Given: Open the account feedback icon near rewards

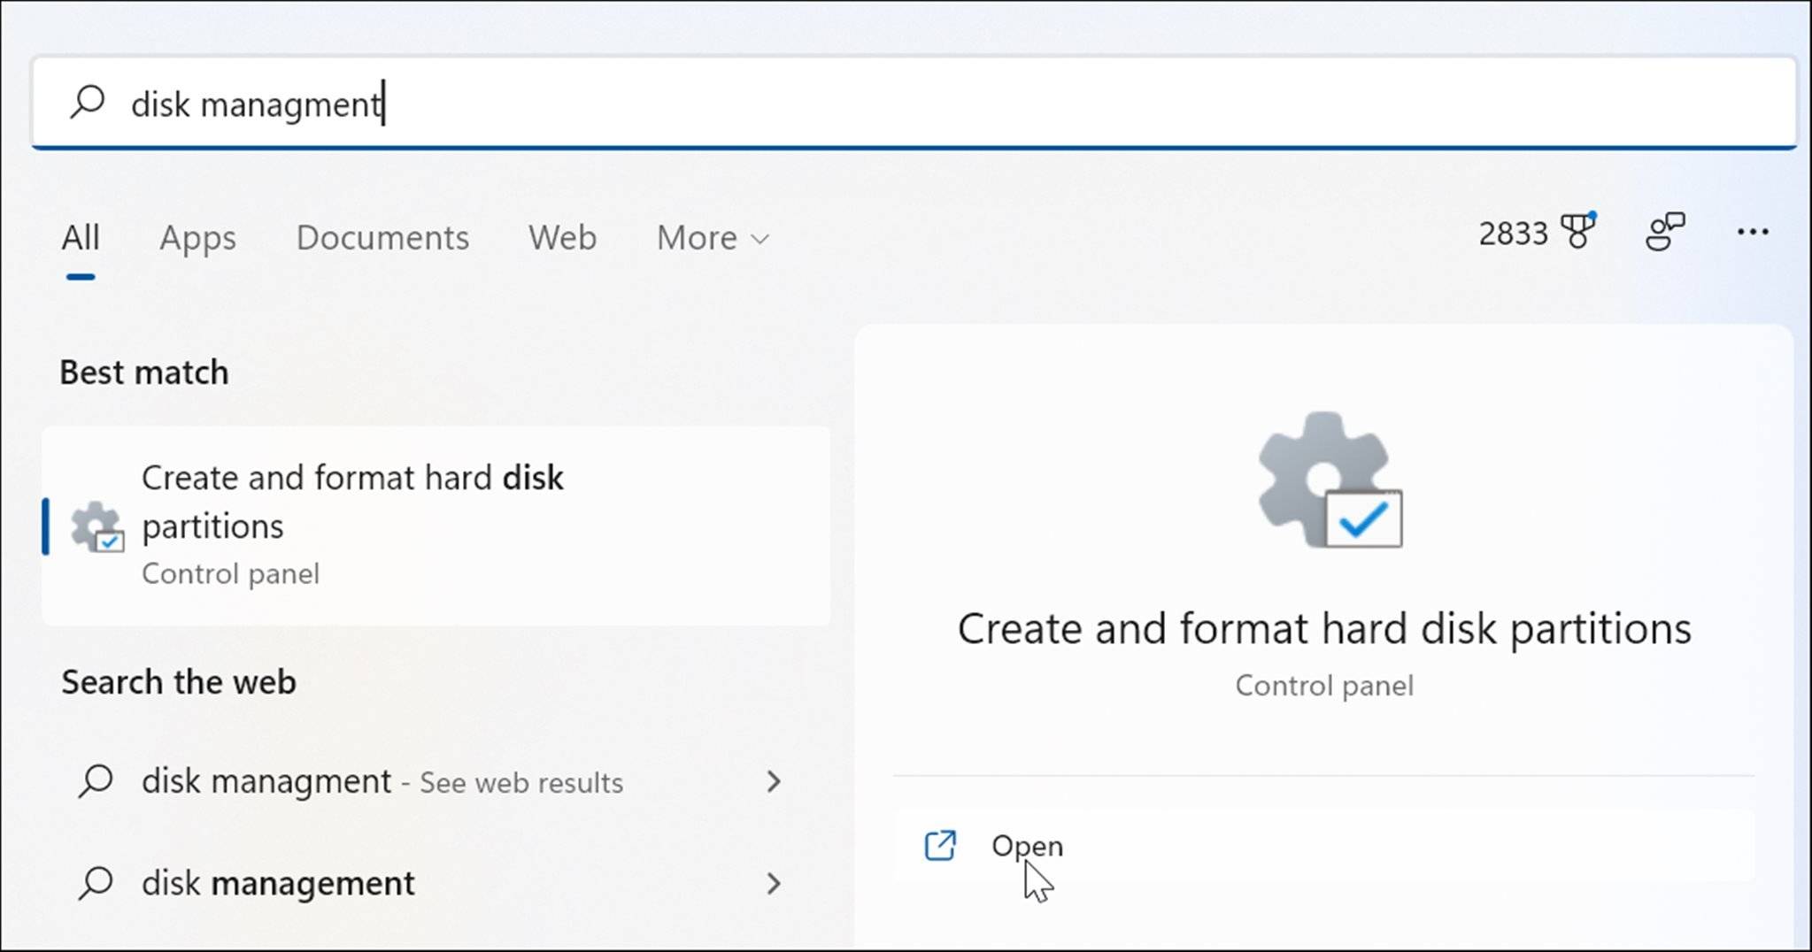Looking at the screenshot, I should 1663,232.
